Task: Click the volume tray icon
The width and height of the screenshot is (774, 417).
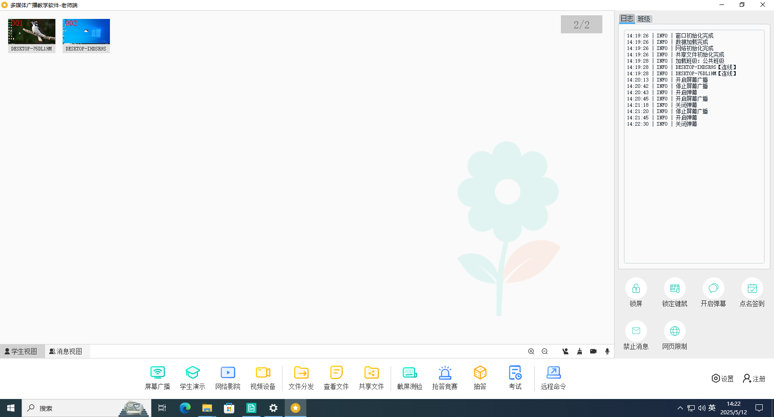Action: point(701,408)
